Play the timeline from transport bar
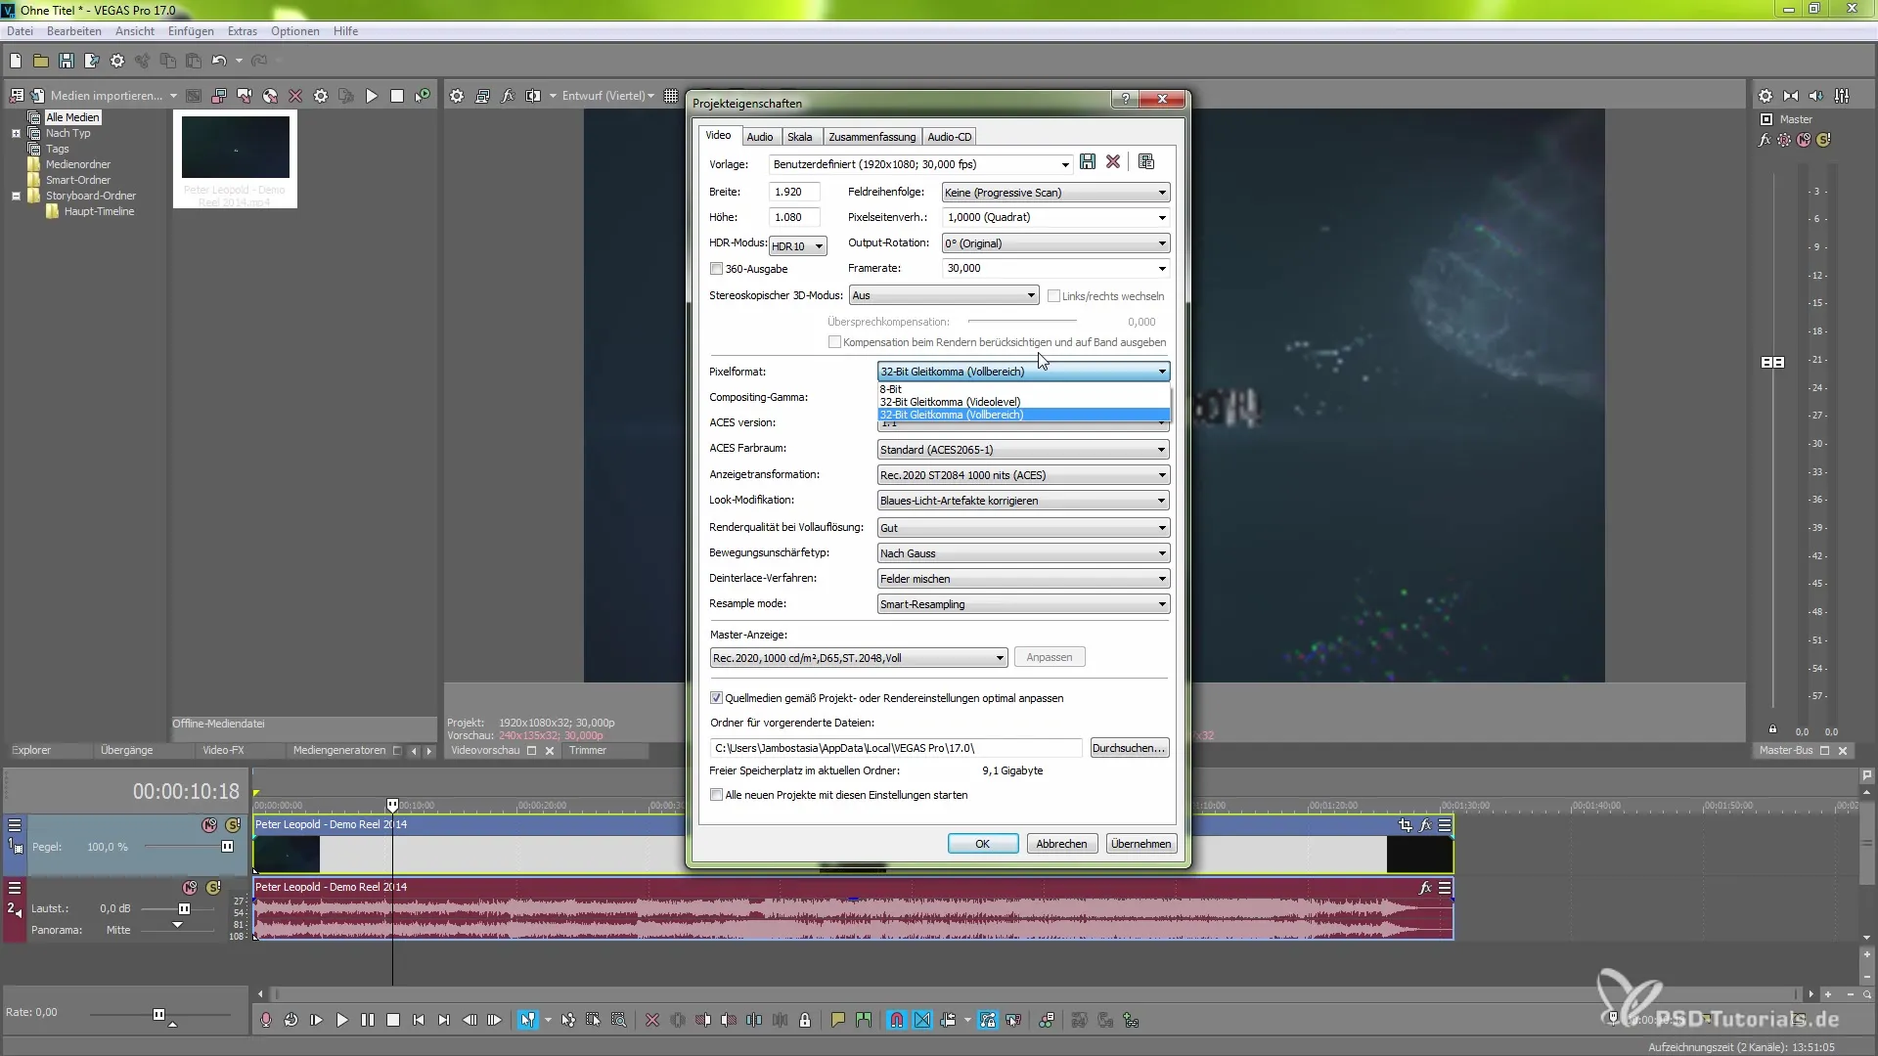 coord(341,1020)
